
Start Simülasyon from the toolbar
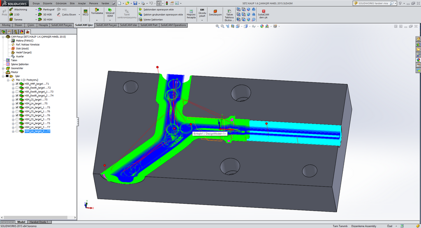pos(215,13)
